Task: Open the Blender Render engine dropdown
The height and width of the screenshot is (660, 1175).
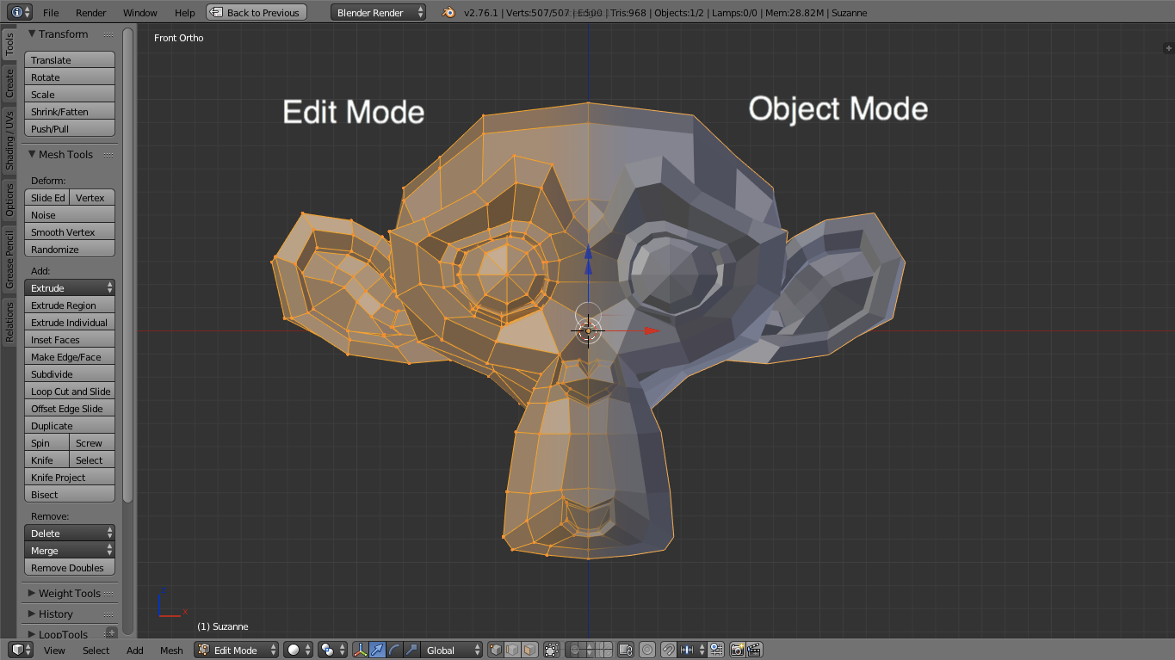Action: 378,12
